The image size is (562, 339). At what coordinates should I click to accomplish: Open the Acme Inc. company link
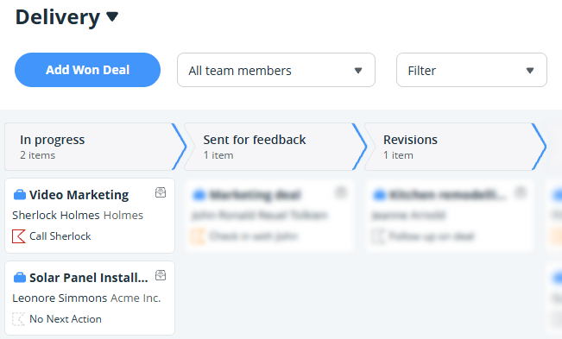click(x=136, y=298)
